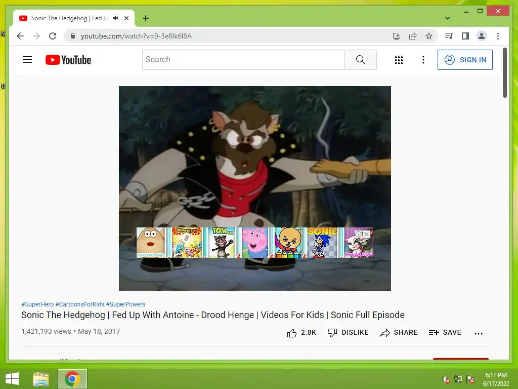Save the video to a playlist
Screen dimensions: 518x389
[x=445, y=332]
